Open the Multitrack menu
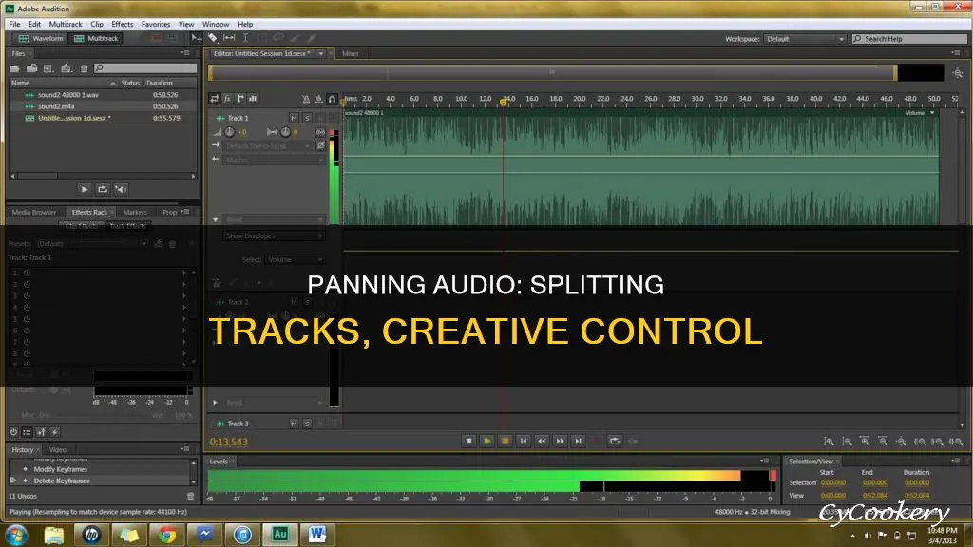Viewport: 973px width, 547px height. (66, 24)
